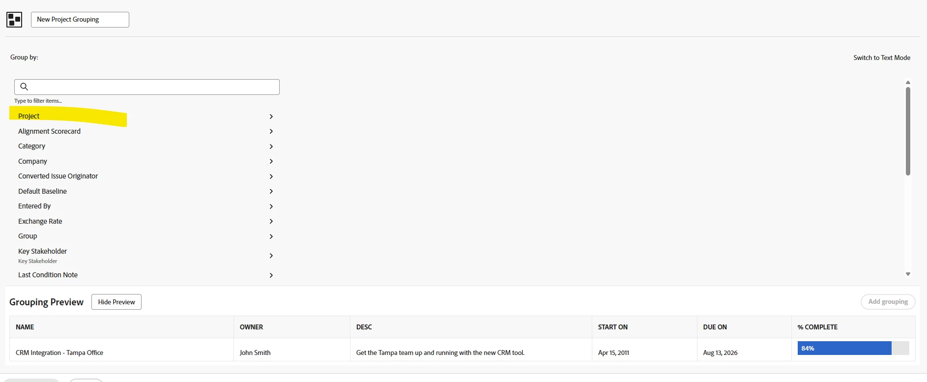Click the scrollbar down arrow in the field list
This screenshot has height=382, width=927.
point(908,274)
